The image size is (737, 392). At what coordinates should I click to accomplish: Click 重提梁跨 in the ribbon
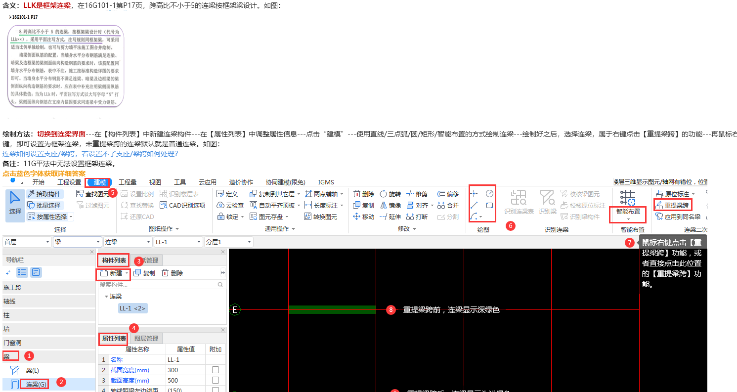[x=673, y=205]
